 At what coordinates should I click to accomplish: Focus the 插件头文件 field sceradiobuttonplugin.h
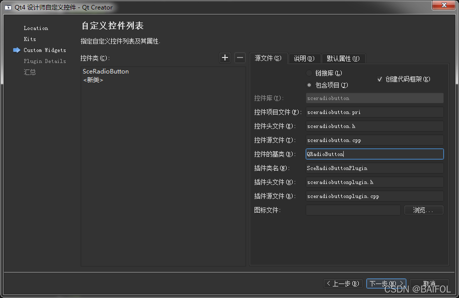375,182
